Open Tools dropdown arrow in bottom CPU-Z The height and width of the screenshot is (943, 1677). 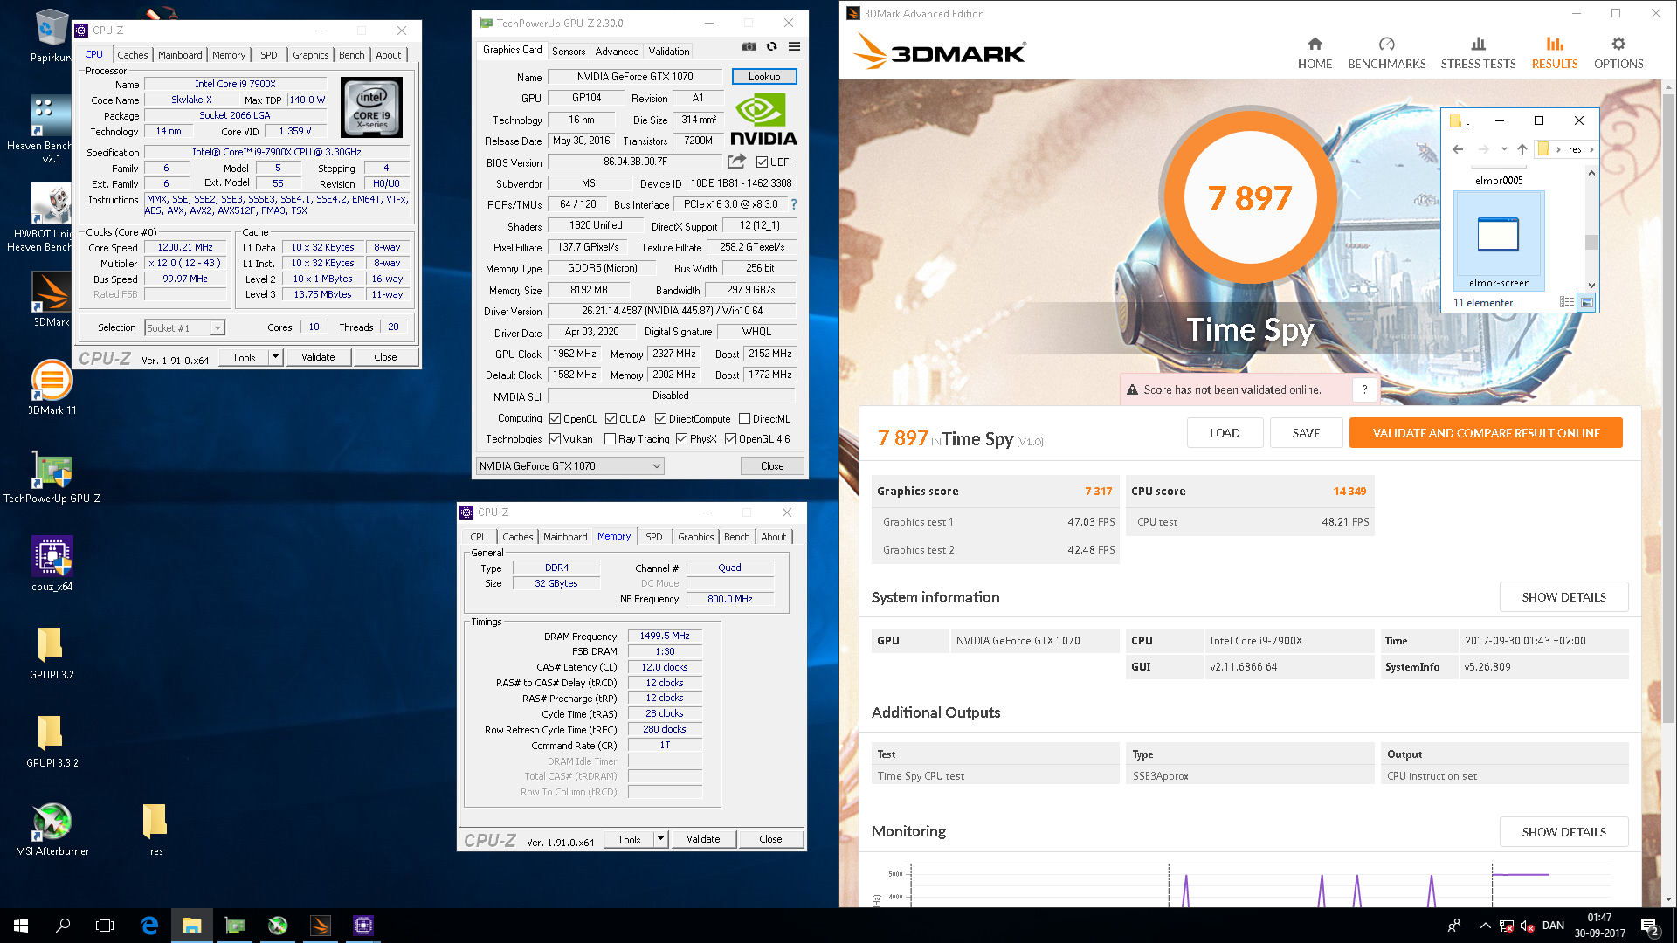click(660, 839)
